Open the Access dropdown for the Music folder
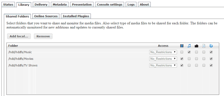 point(163,52)
